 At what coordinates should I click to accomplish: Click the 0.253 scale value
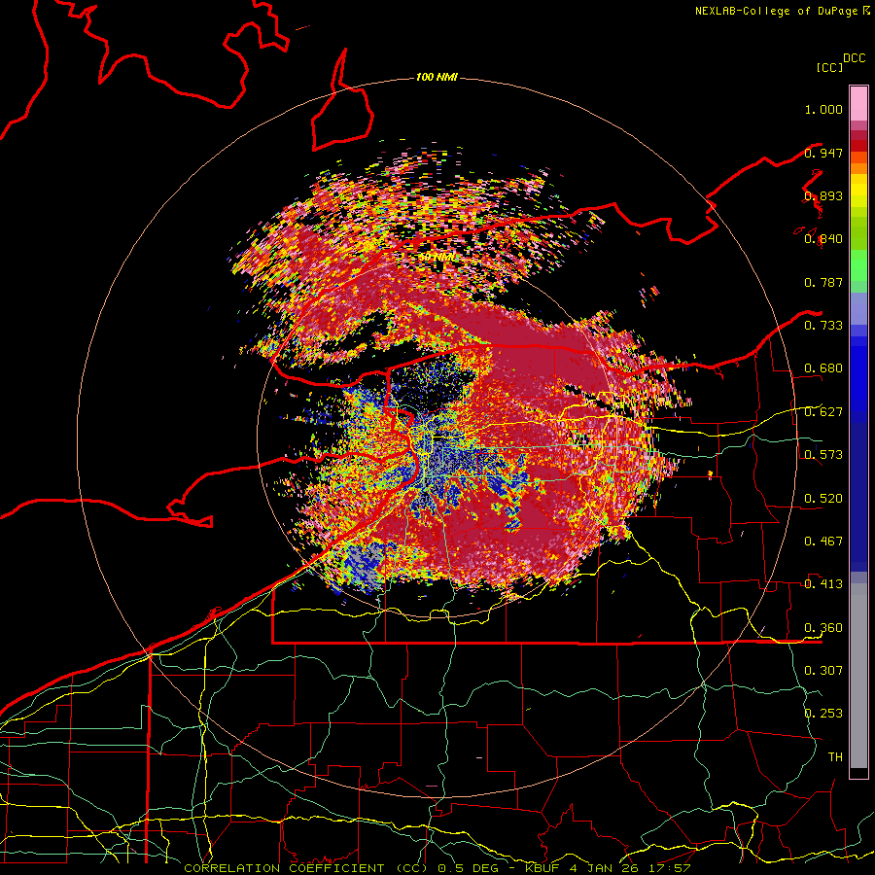(823, 714)
